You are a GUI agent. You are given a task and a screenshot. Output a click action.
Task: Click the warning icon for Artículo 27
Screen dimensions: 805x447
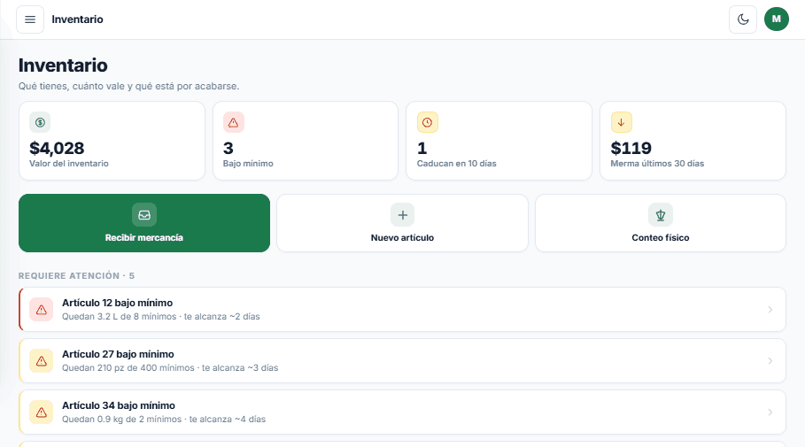41,361
